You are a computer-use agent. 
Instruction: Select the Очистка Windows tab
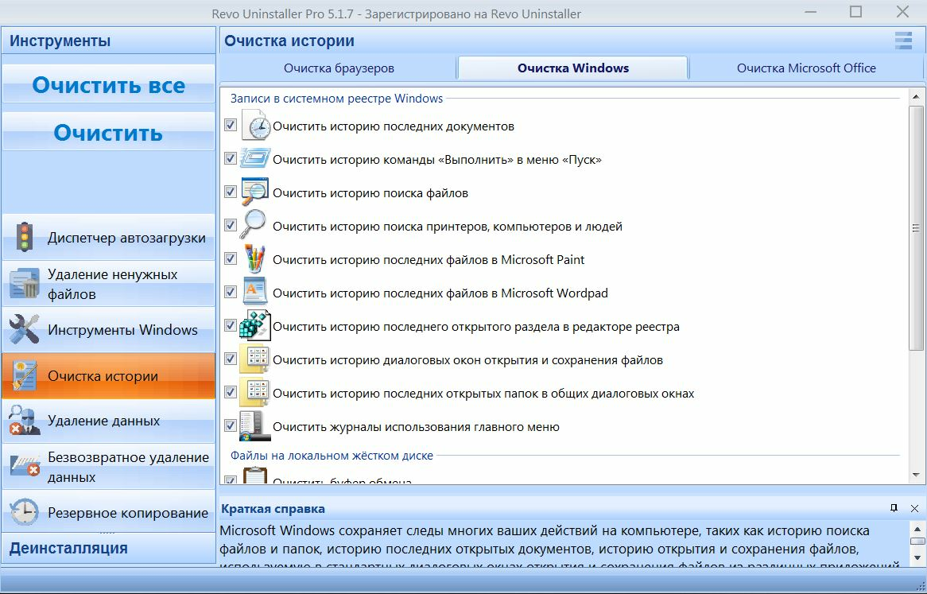(573, 68)
